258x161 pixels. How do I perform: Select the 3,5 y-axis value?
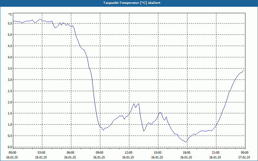click(10, 68)
